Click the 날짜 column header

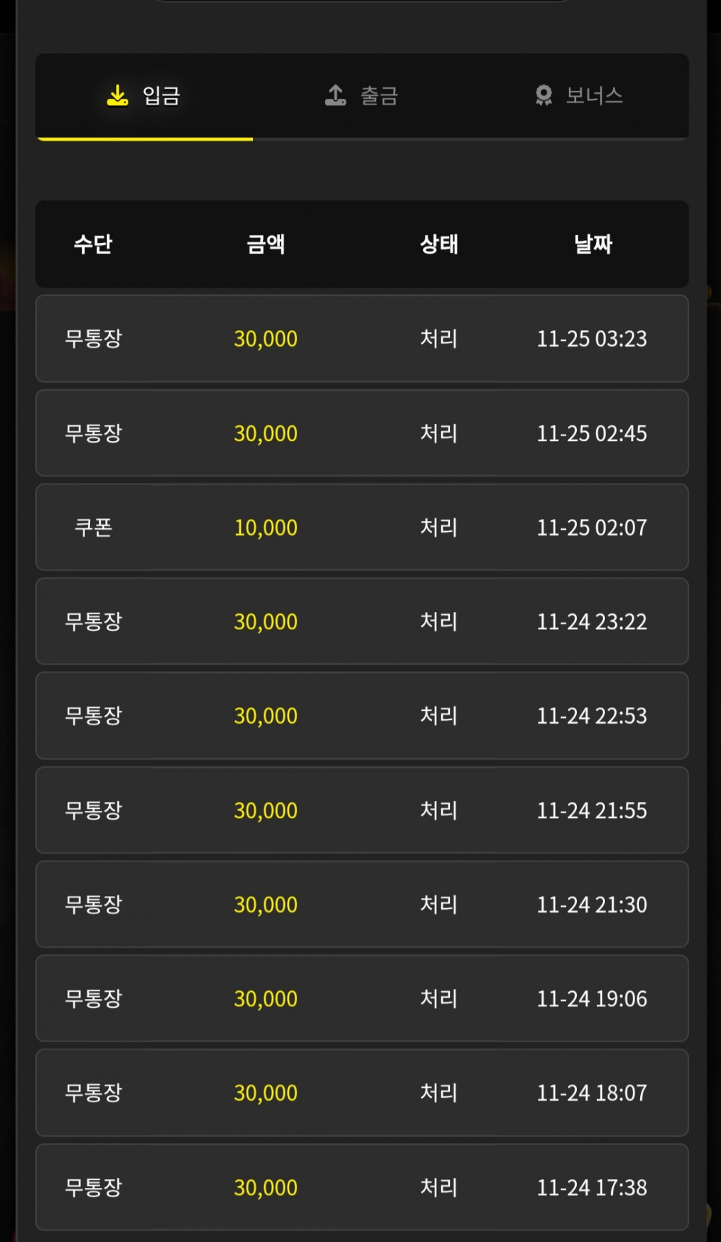click(x=593, y=244)
